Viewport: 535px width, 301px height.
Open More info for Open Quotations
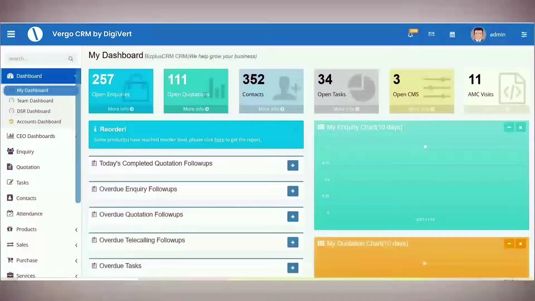[196, 109]
